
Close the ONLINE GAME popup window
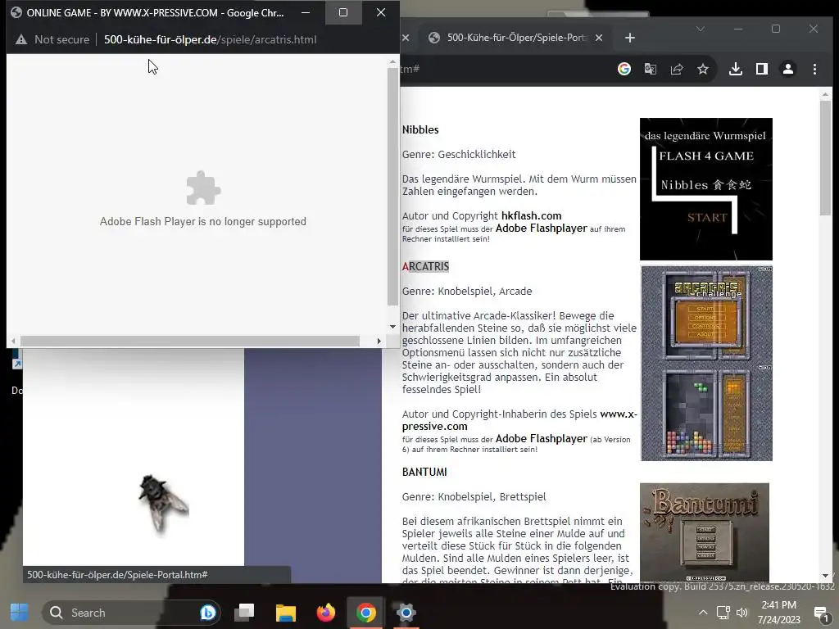[x=381, y=12]
